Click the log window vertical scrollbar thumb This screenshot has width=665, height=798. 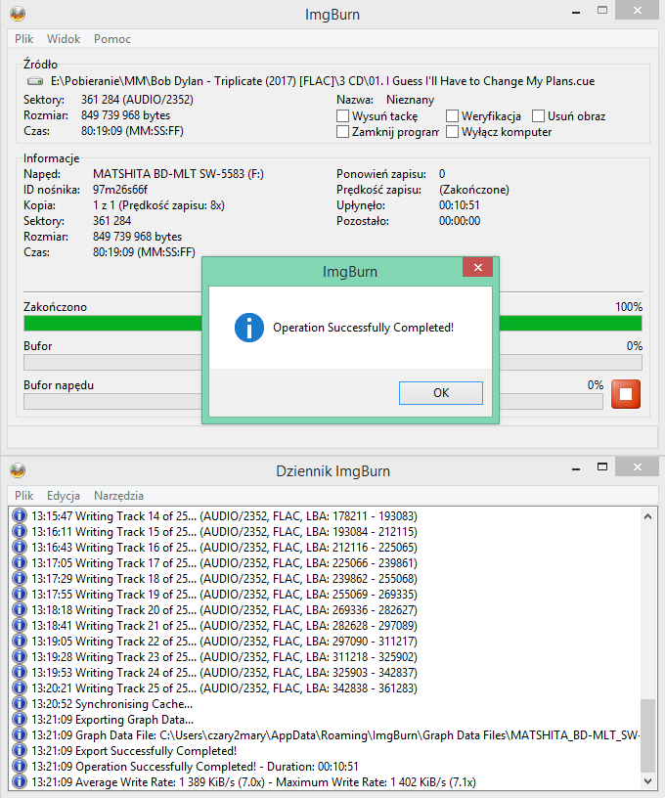pos(647,736)
